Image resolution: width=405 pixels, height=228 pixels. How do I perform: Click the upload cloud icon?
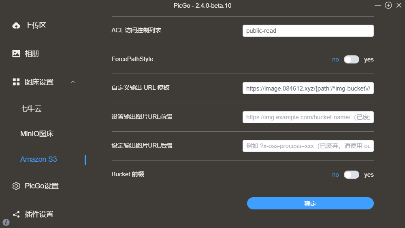(16, 25)
